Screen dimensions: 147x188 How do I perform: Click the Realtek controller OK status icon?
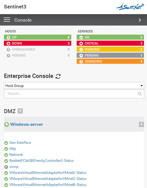[6, 161]
